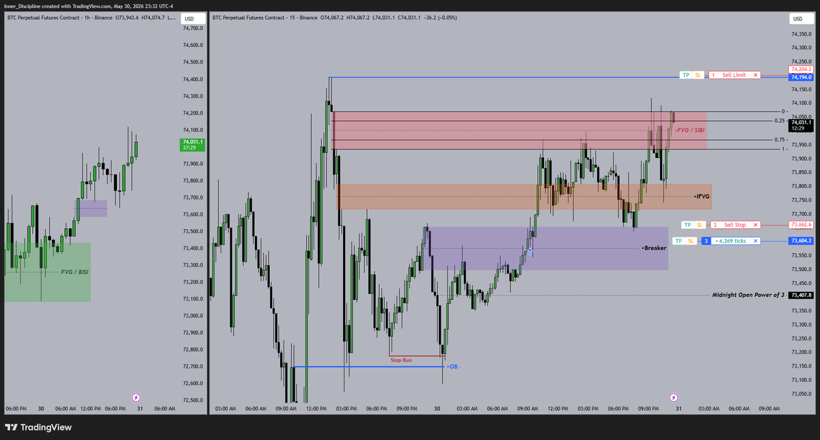Image resolution: width=820 pixels, height=440 pixels.
Task: Click the +4,269 ticks position label
Action: [730, 240]
